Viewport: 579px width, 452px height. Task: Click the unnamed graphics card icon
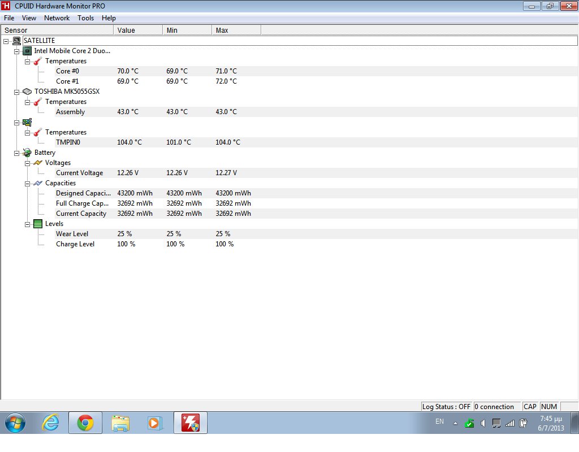click(27, 122)
